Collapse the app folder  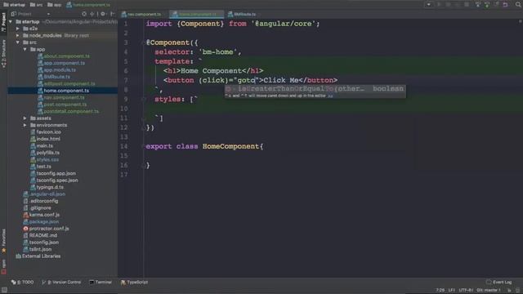coord(25,49)
